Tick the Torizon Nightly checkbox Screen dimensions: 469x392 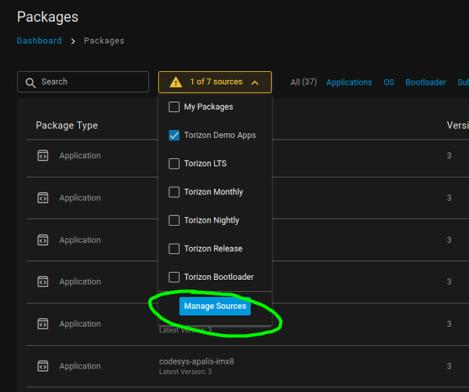pos(174,220)
